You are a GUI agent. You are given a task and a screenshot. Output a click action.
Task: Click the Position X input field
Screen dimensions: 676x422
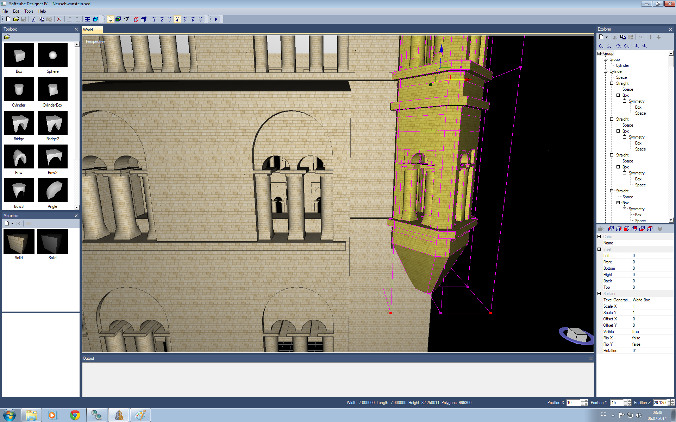click(573, 403)
